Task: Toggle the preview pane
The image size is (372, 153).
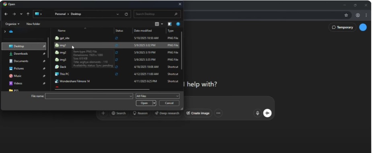Action: pyautogui.click(x=170, y=24)
